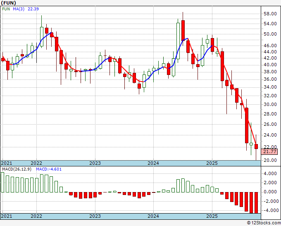The height and width of the screenshot is (226, 281).
Task: Click the 28.00 price axis label
Action: (270, 114)
